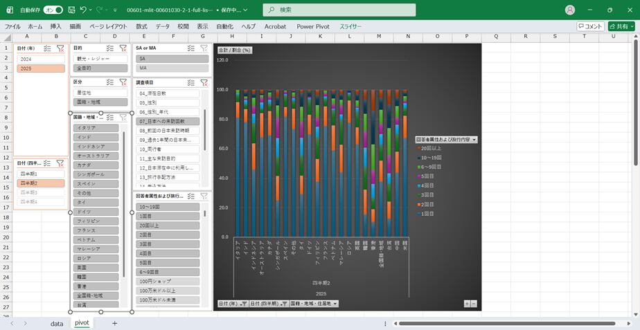Click the 検索 search box
This screenshot has width=640, height=330.
[339, 10]
